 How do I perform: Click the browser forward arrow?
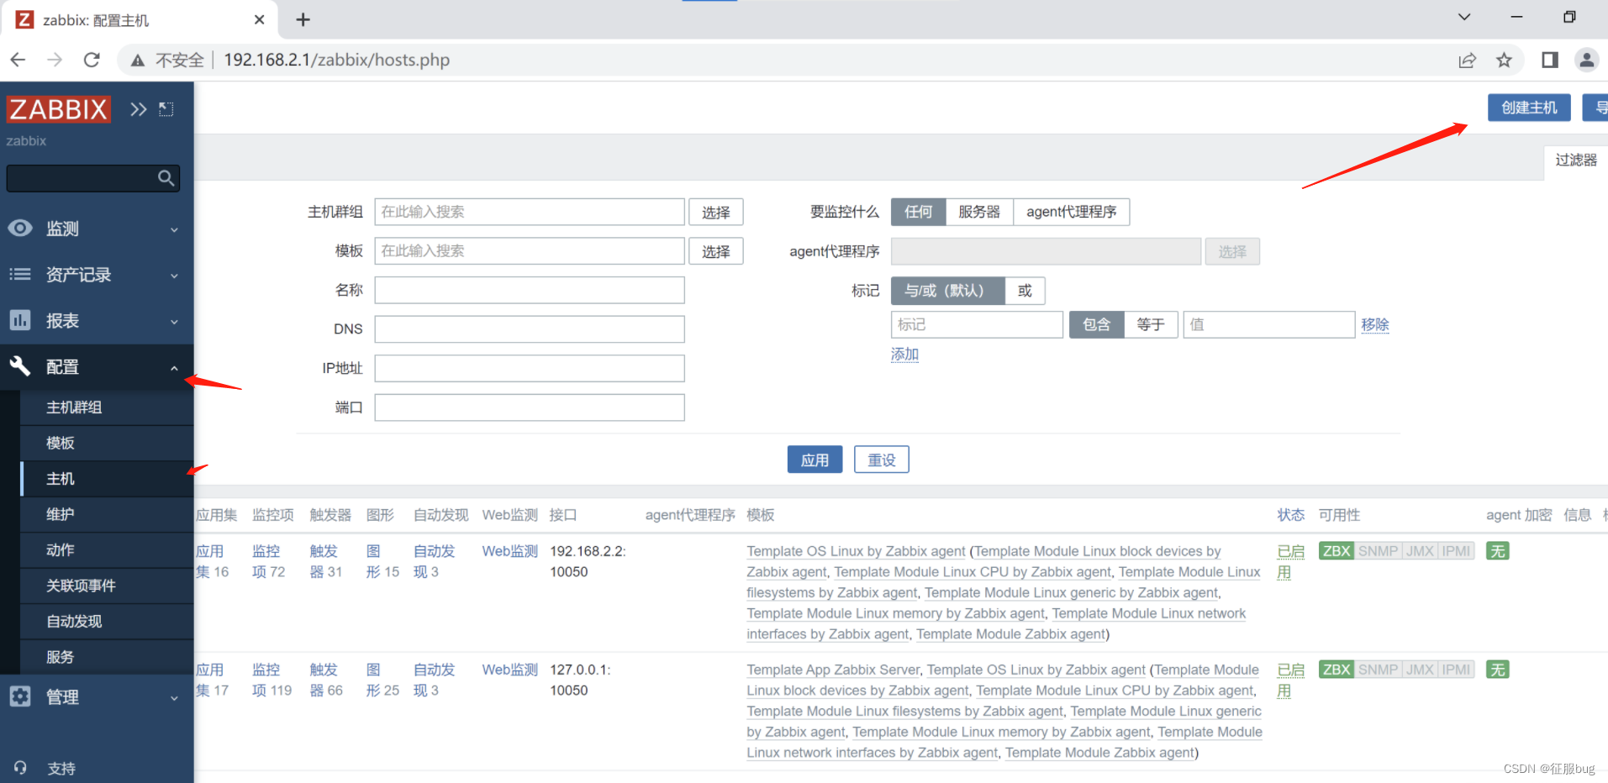pos(55,60)
